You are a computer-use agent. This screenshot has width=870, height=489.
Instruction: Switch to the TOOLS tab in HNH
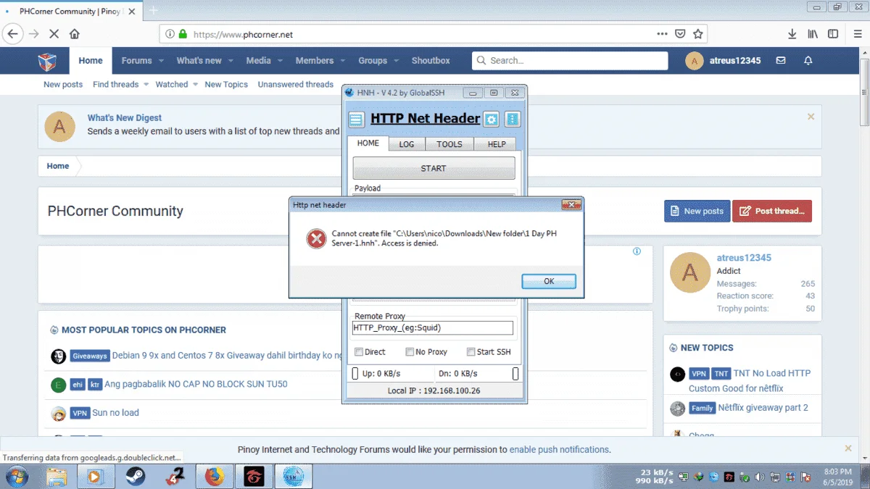point(449,144)
